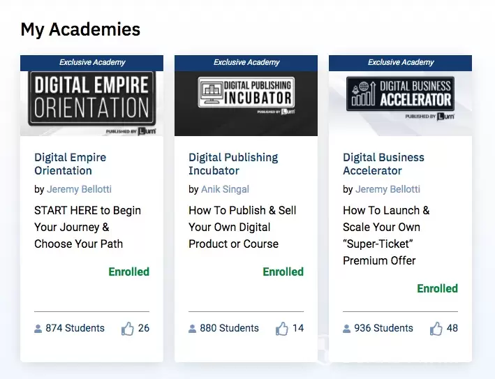Click Enrolled label on Digital Publishing Incubator
This screenshot has width=495, height=379.
point(283,272)
